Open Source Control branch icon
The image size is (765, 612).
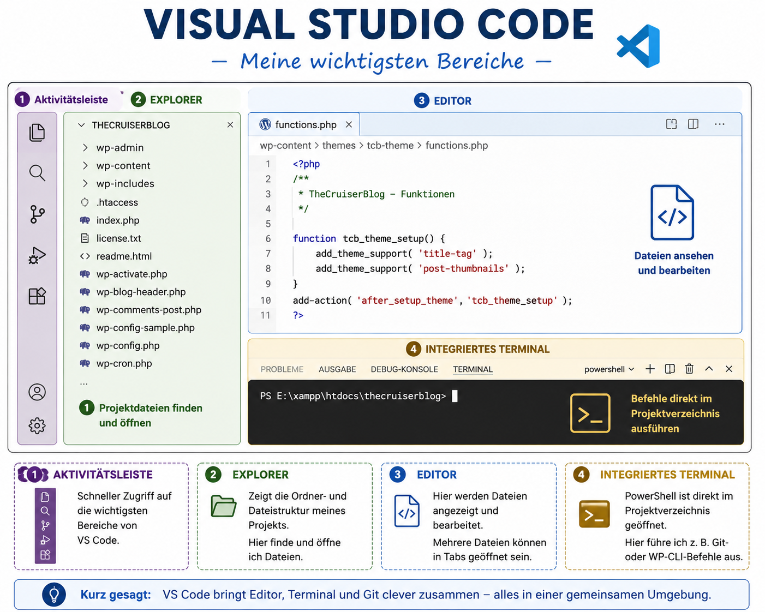(x=37, y=214)
